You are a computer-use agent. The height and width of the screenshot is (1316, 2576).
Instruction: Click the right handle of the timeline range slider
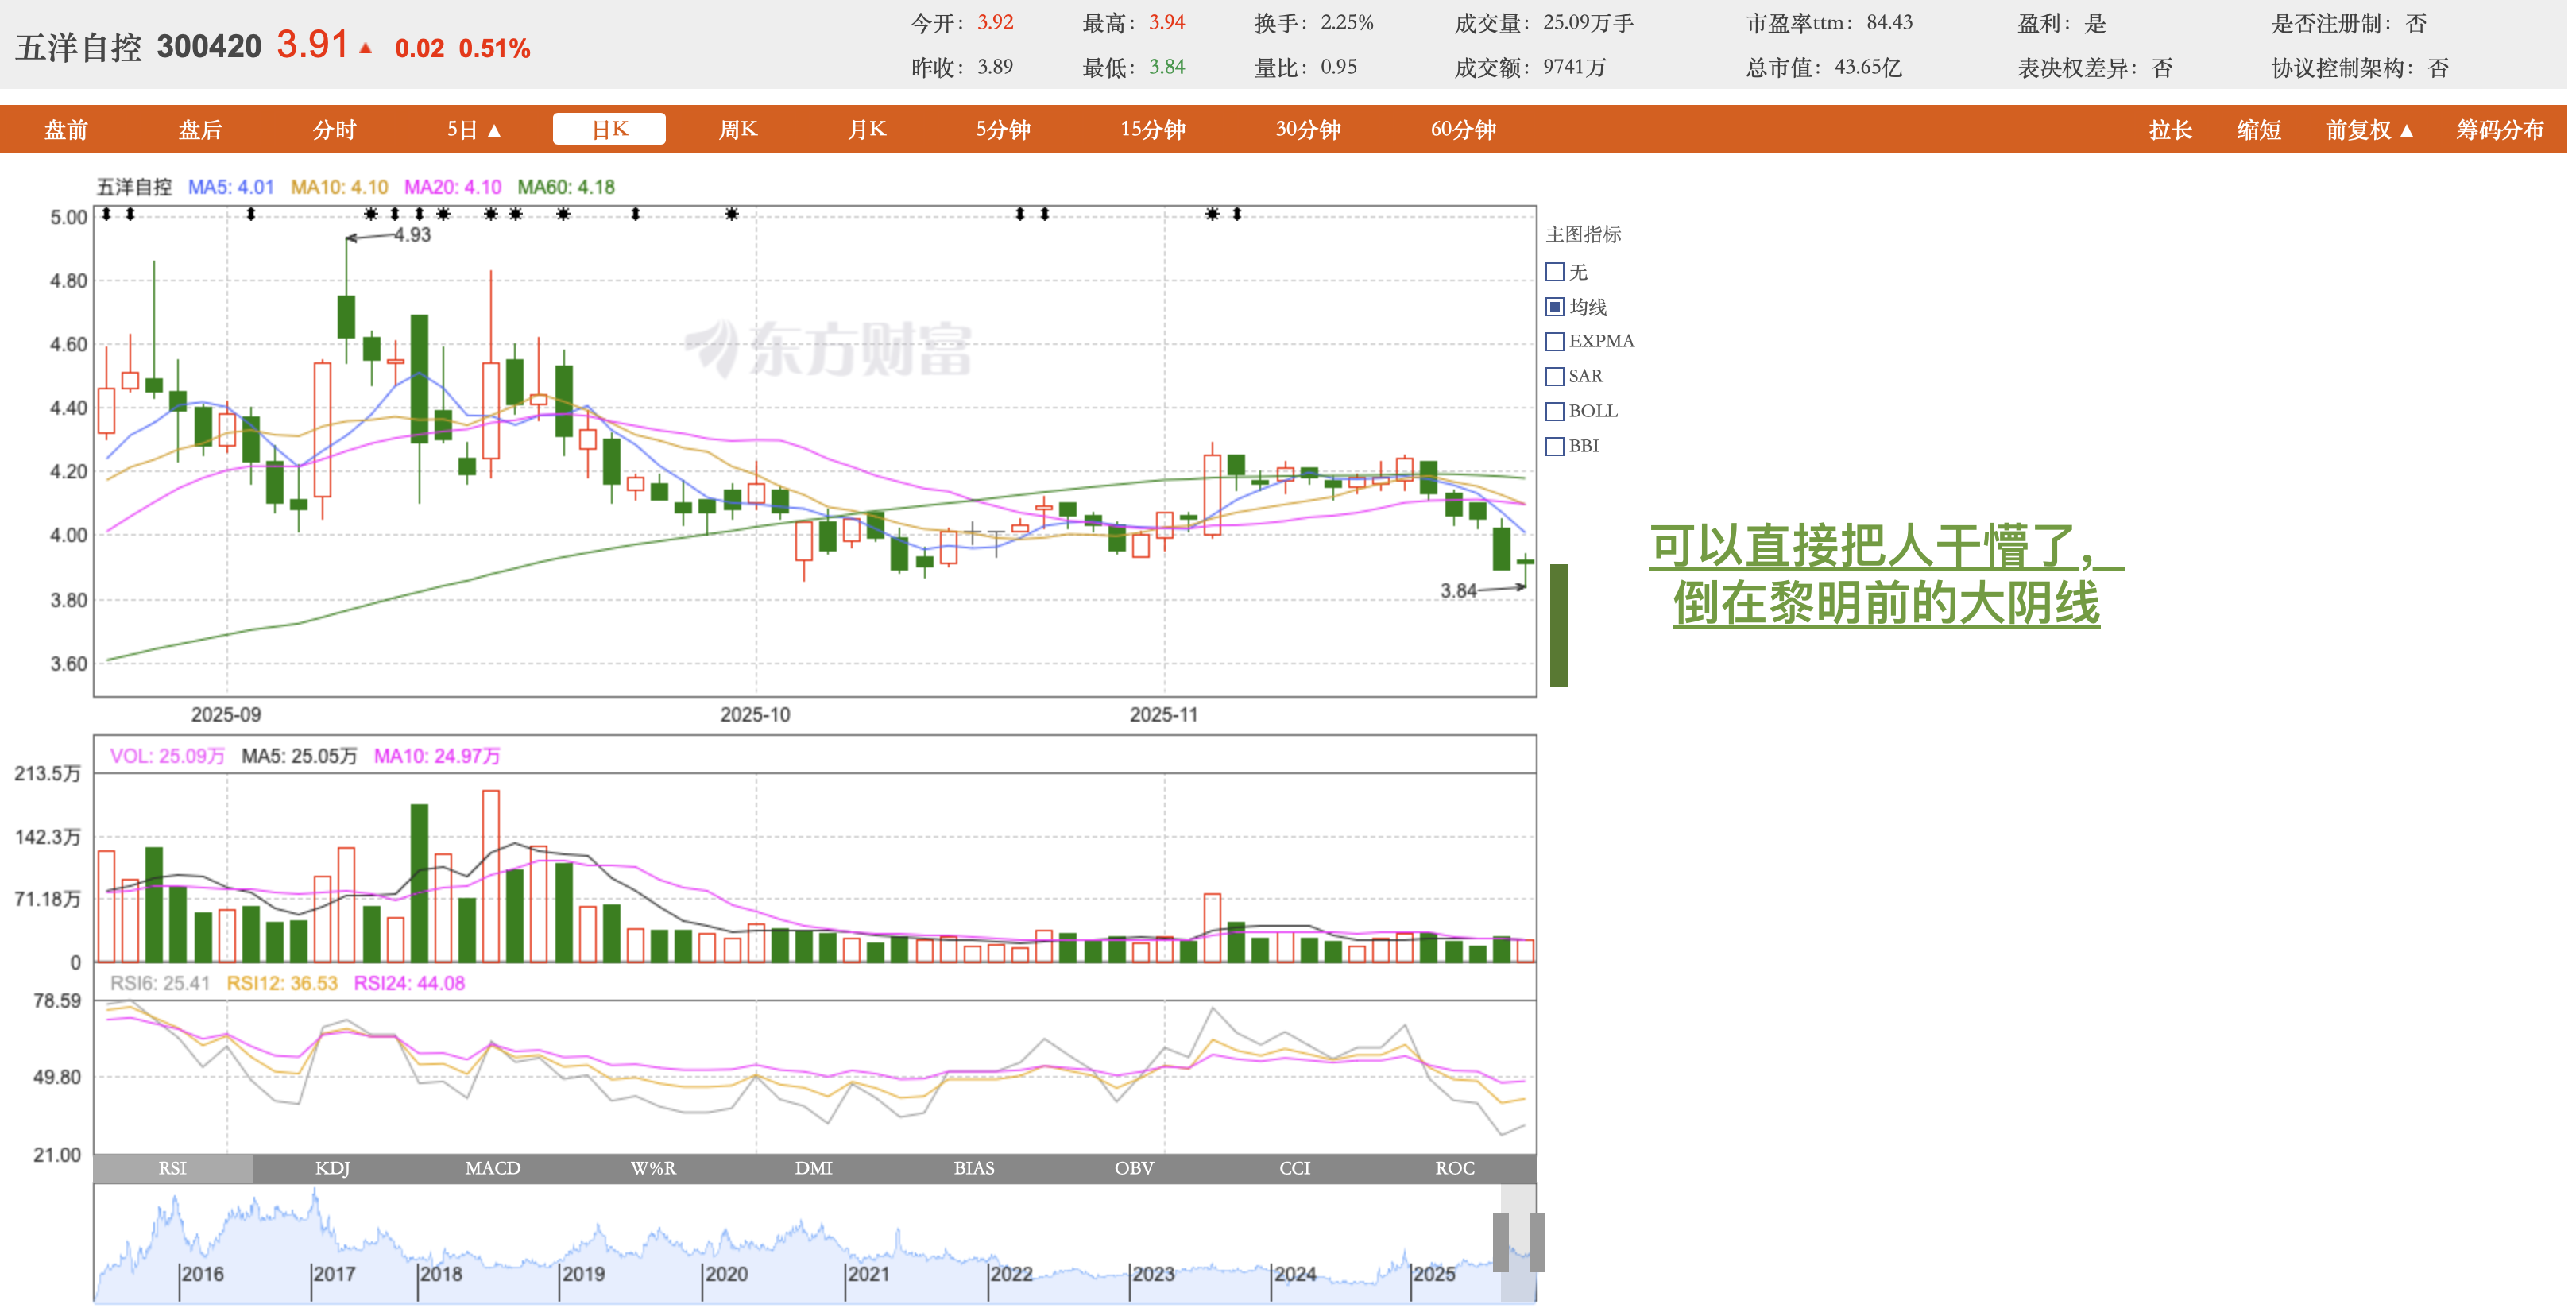pos(1537,1241)
